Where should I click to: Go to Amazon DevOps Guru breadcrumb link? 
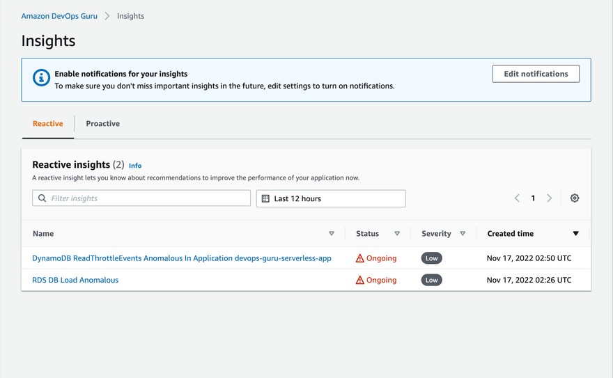59,16
